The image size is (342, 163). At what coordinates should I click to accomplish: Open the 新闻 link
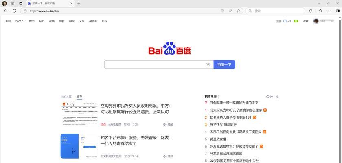coord(8,21)
